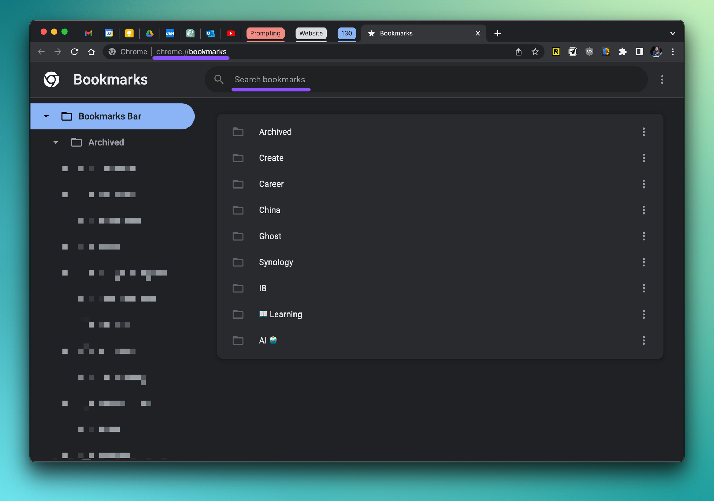Toggle the browser side panel
714x501 pixels.
pyautogui.click(x=639, y=52)
